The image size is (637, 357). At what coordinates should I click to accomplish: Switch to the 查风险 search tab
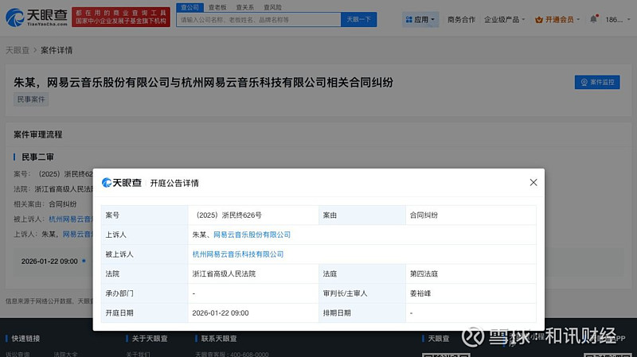(x=272, y=7)
